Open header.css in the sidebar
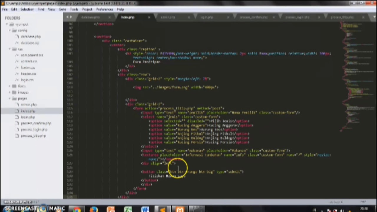Viewport: 377px width, 212px height. coord(29,74)
